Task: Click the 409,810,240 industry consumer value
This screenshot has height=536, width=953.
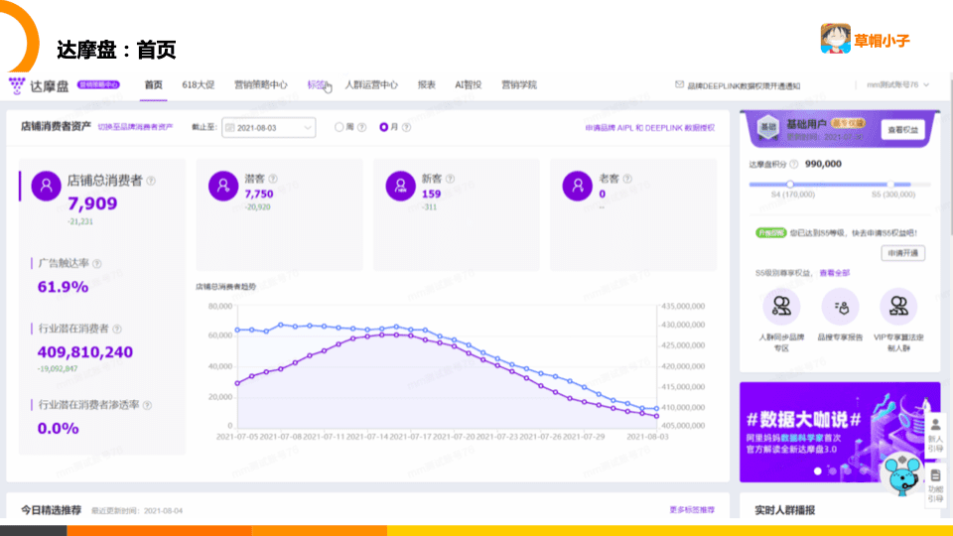Action: point(85,352)
